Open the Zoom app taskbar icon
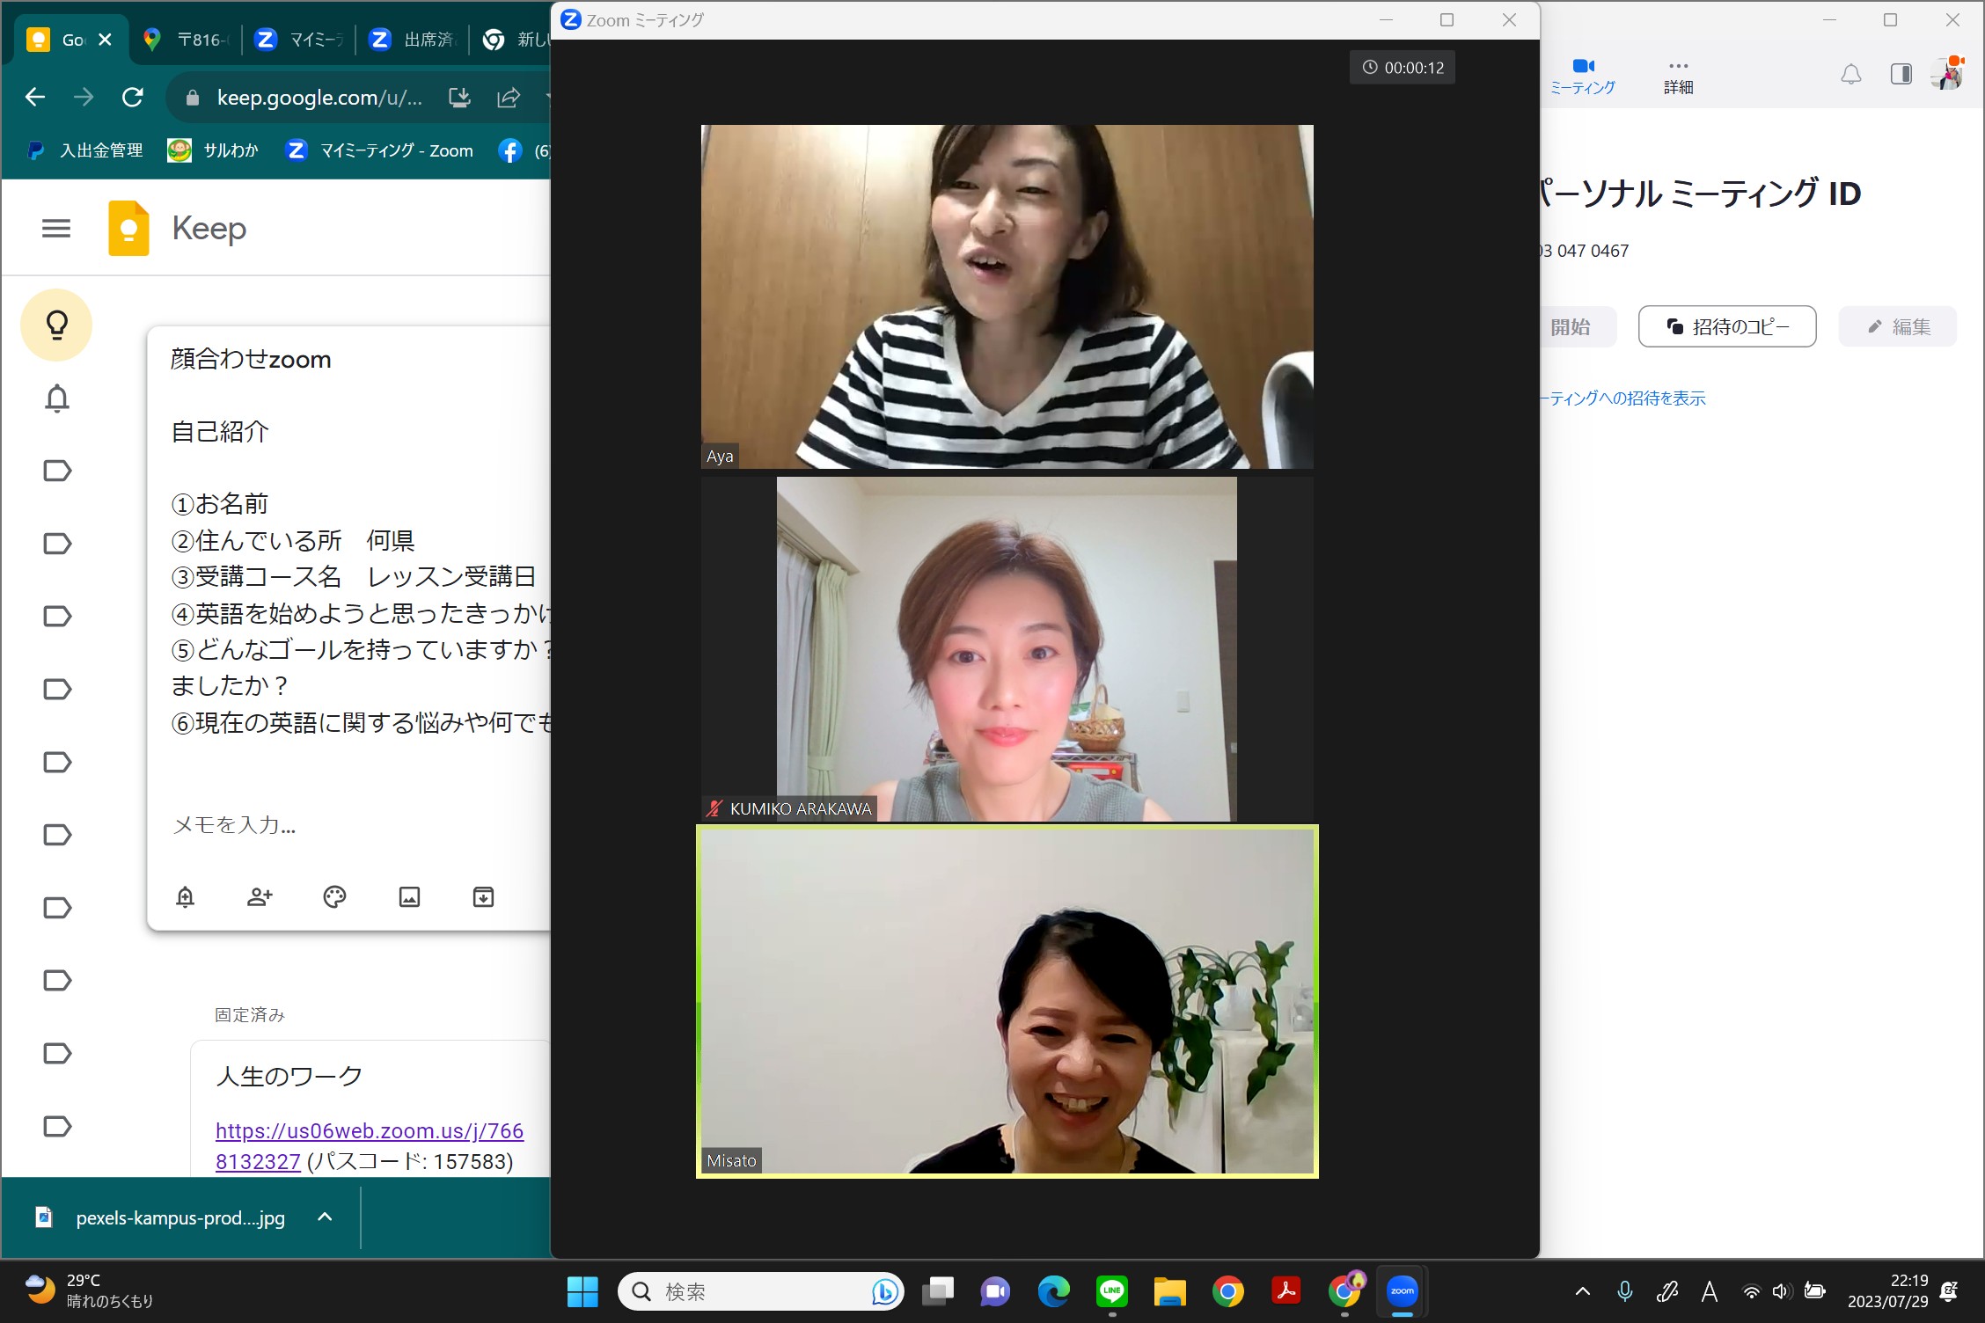Image resolution: width=1985 pixels, height=1323 pixels. pos(1403,1291)
